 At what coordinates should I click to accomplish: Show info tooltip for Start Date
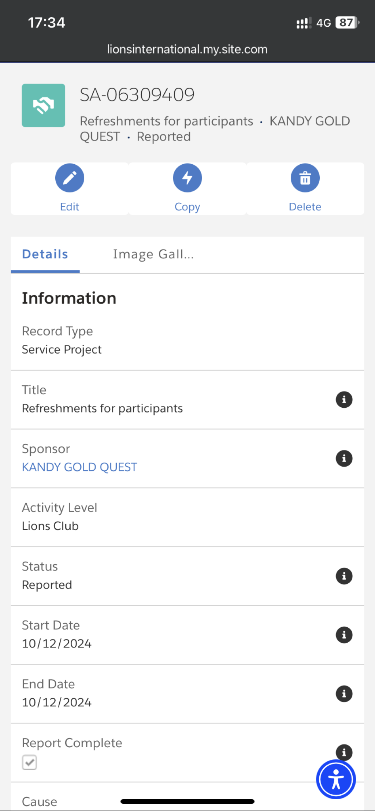click(x=344, y=635)
